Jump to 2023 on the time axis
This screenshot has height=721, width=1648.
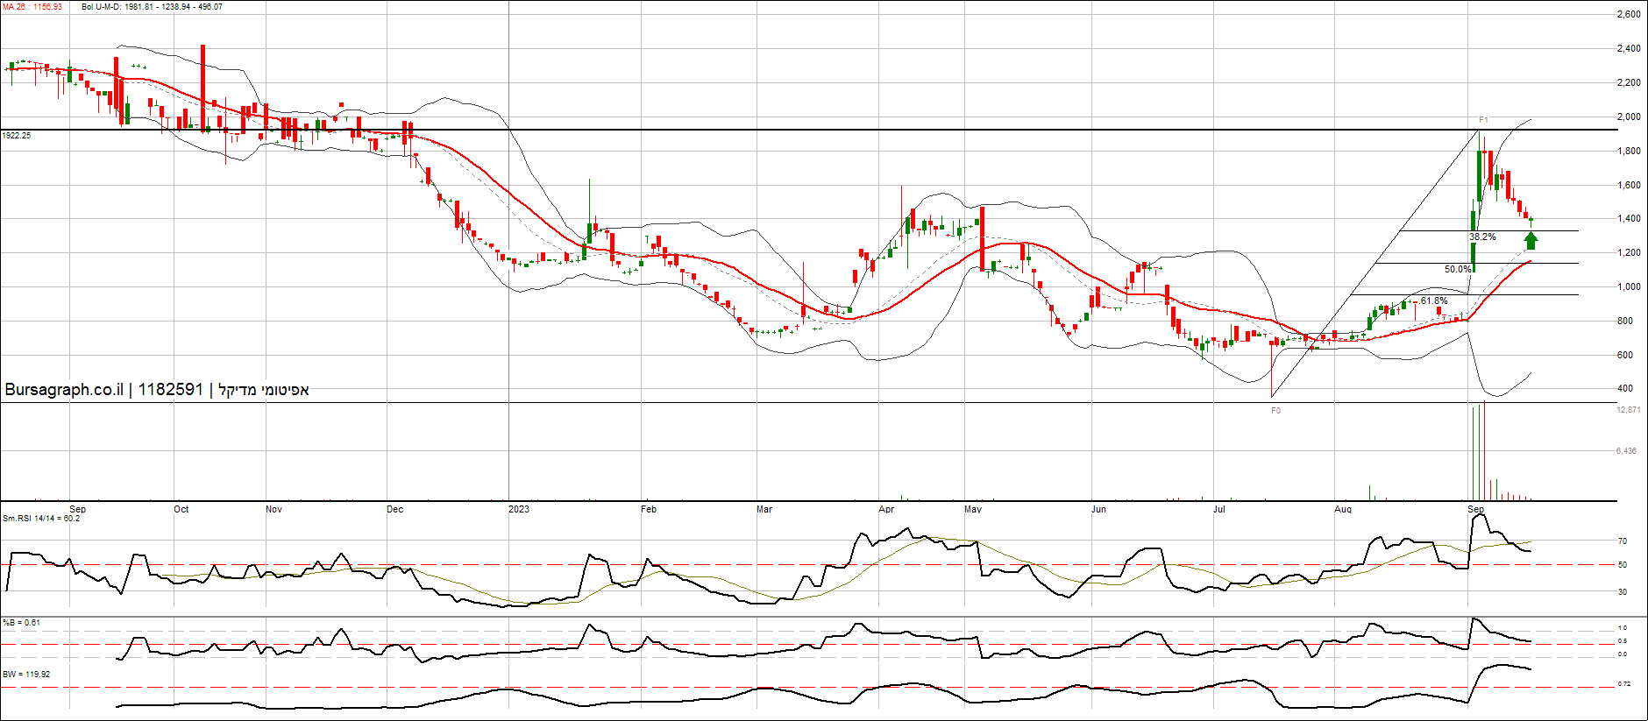pyautogui.click(x=519, y=509)
